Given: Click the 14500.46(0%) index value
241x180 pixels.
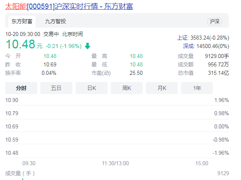Looking at the screenshot, I should point(213,46).
